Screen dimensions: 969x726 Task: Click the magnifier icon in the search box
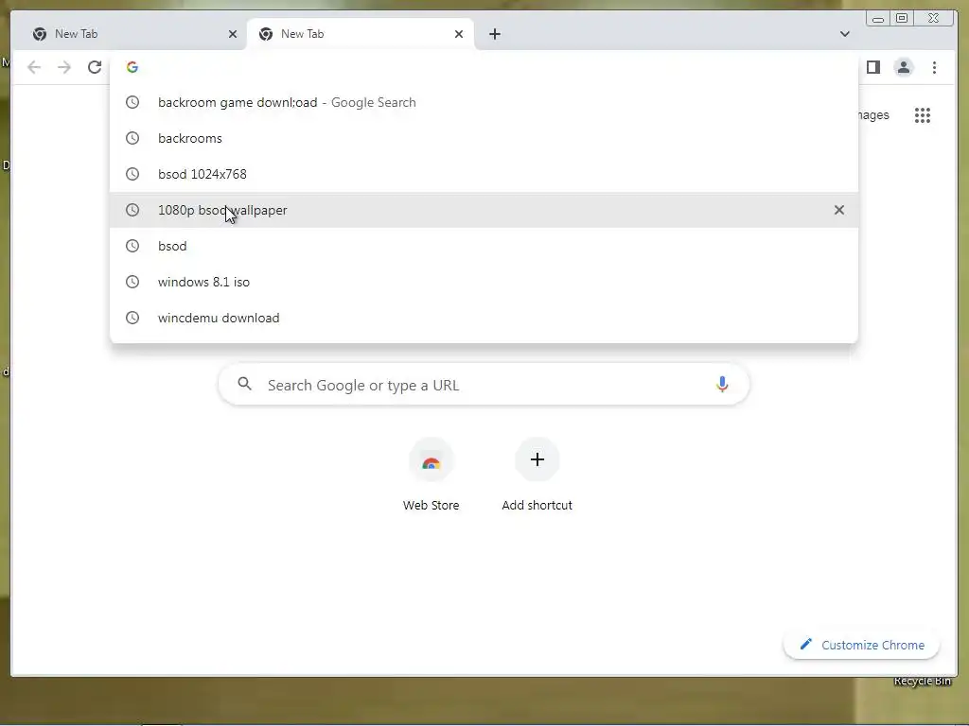pyautogui.click(x=245, y=384)
